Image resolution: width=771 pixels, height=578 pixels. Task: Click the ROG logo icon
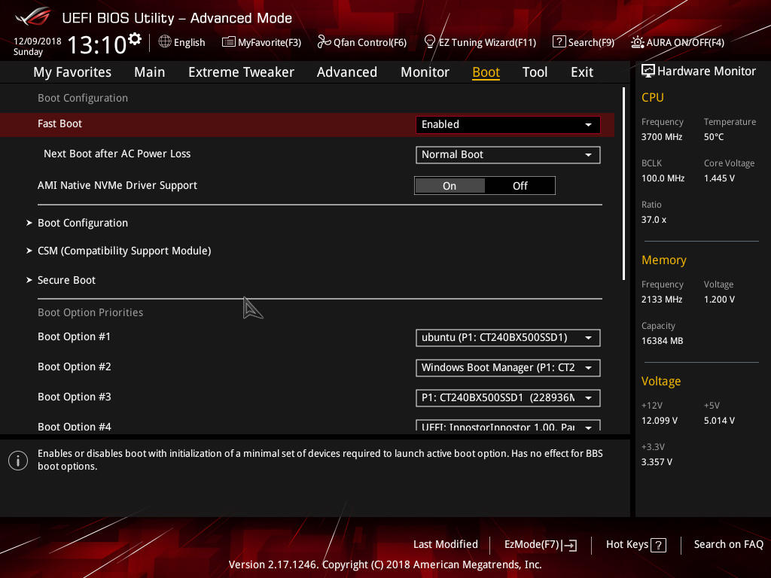click(x=32, y=17)
